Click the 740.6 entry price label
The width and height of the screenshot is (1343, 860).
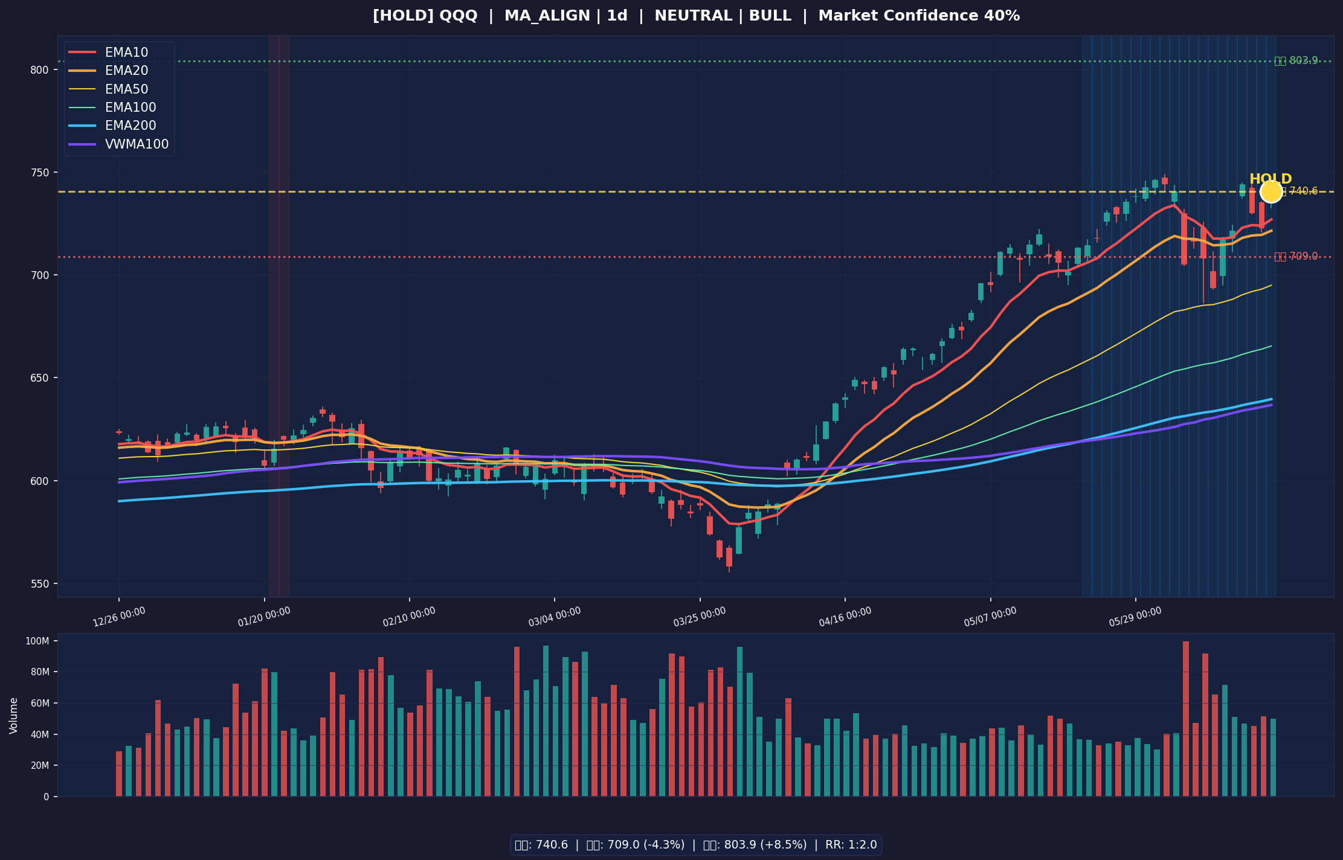(x=1300, y=191)
